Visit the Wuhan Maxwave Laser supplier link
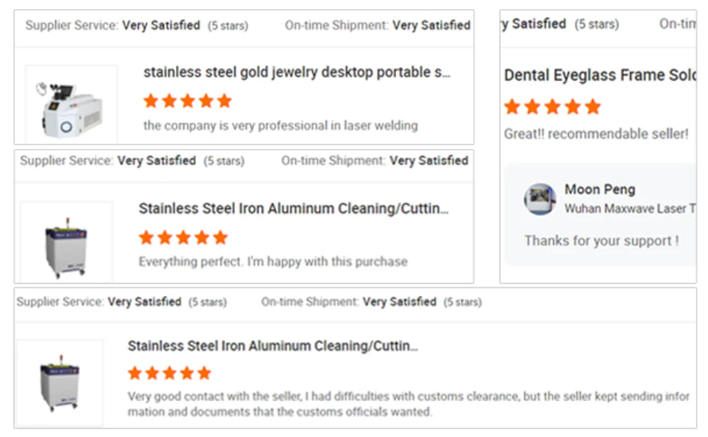This screenshot has width=708, height=437. click(x=629, y=208)
